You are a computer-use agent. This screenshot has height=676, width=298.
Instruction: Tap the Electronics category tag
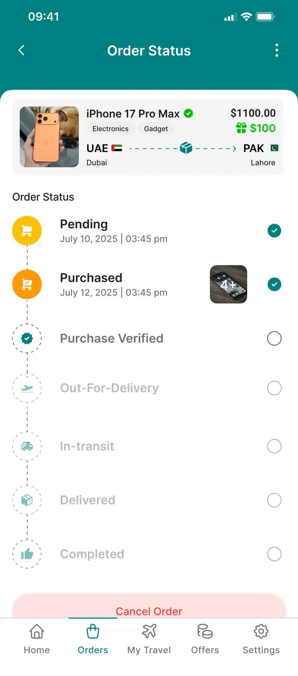110,129
